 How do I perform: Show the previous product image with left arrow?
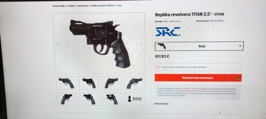pyautogui.click(x=57, y=44)
